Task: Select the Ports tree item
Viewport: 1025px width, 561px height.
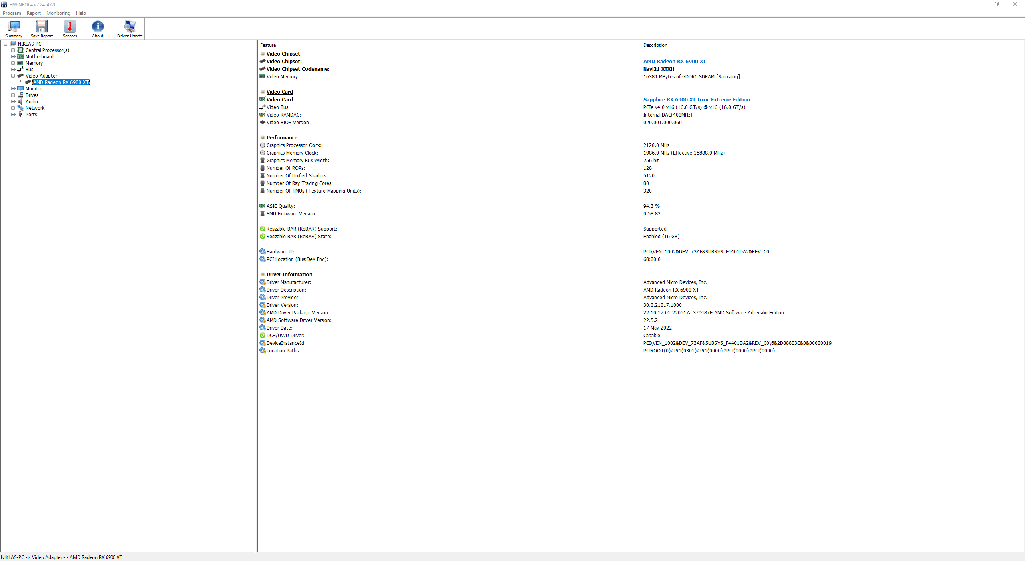Action: [x=31, y=114]
